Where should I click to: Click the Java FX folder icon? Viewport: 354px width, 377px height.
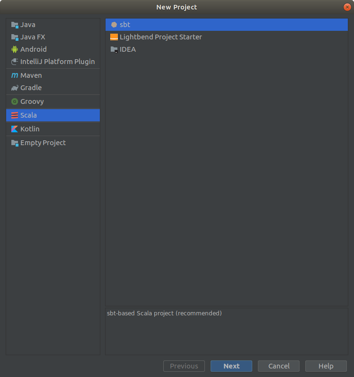click(15, 37)
